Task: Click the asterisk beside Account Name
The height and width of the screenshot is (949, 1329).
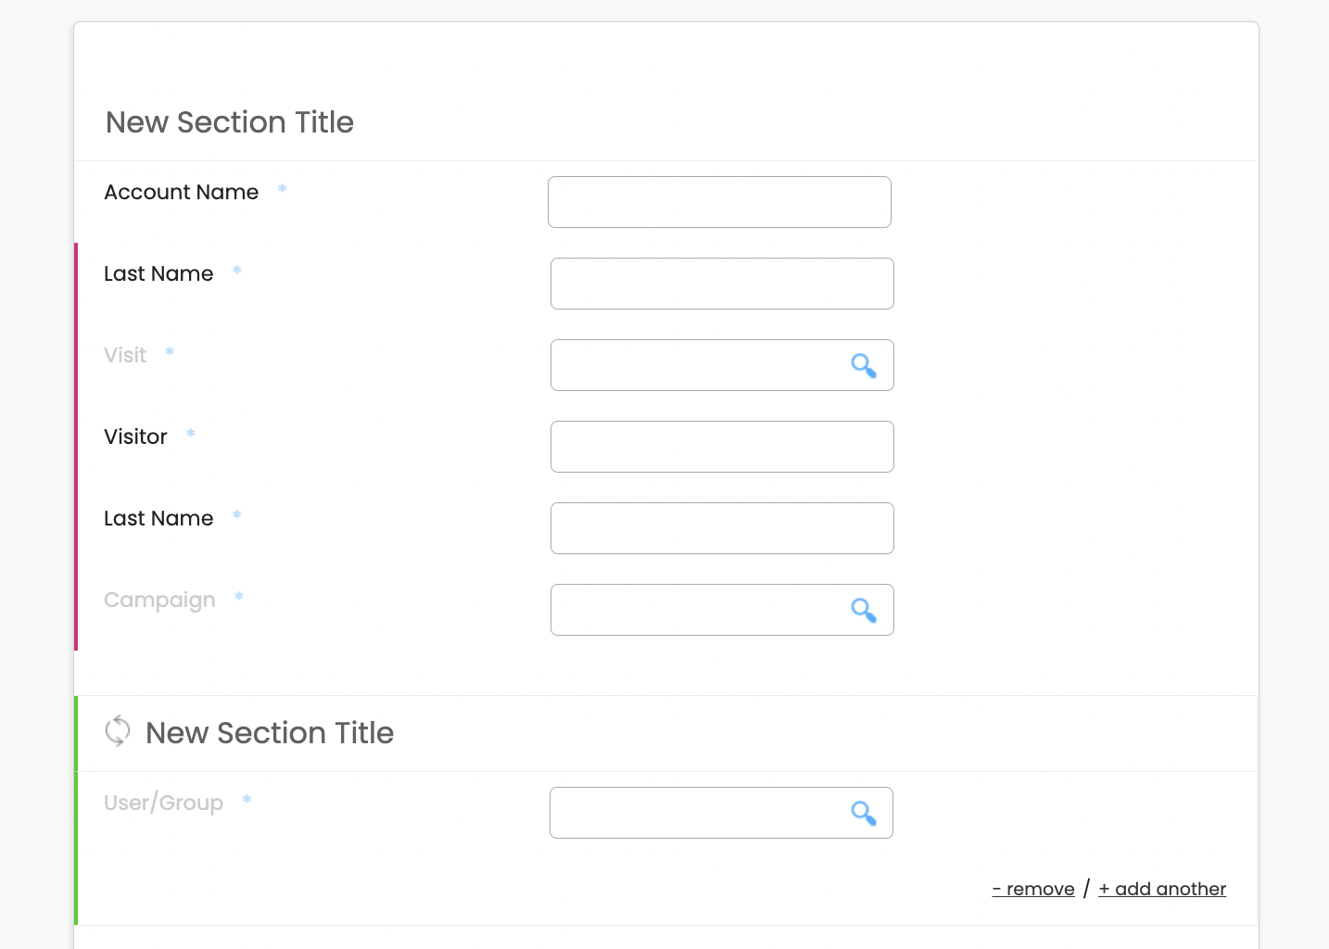Action: tap(282, 189)
